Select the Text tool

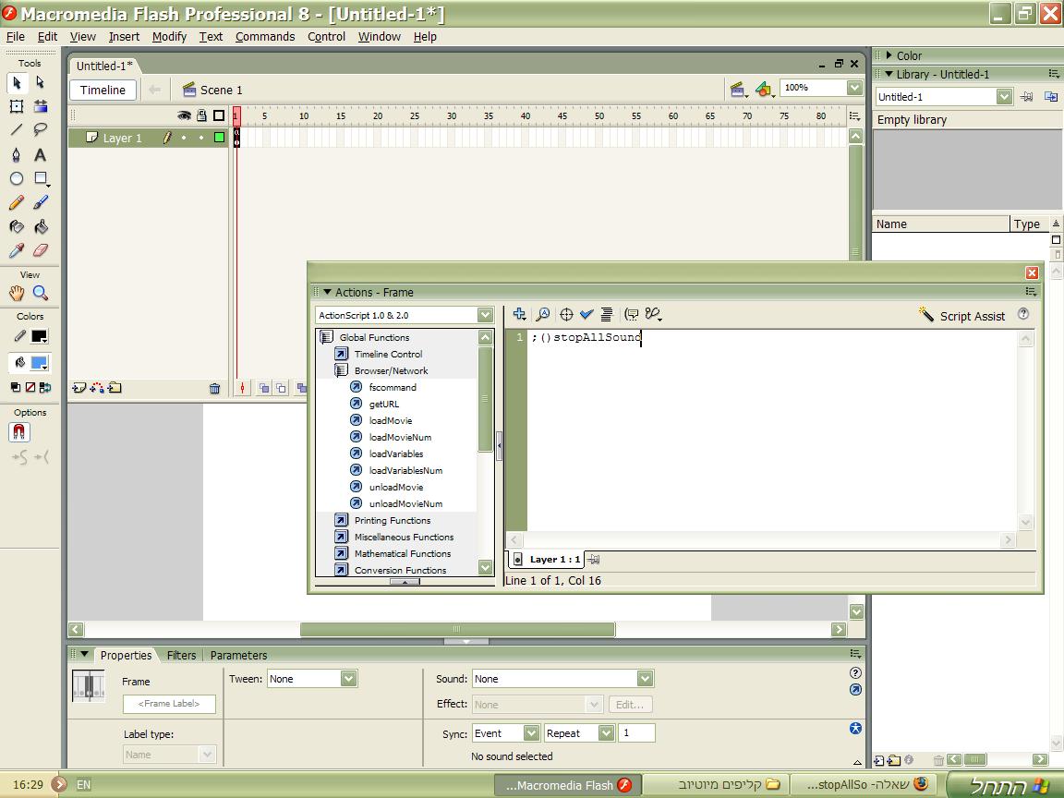(41, 154)
